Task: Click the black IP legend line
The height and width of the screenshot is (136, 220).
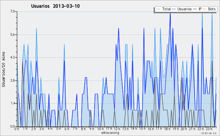Action: pos(195,9)
